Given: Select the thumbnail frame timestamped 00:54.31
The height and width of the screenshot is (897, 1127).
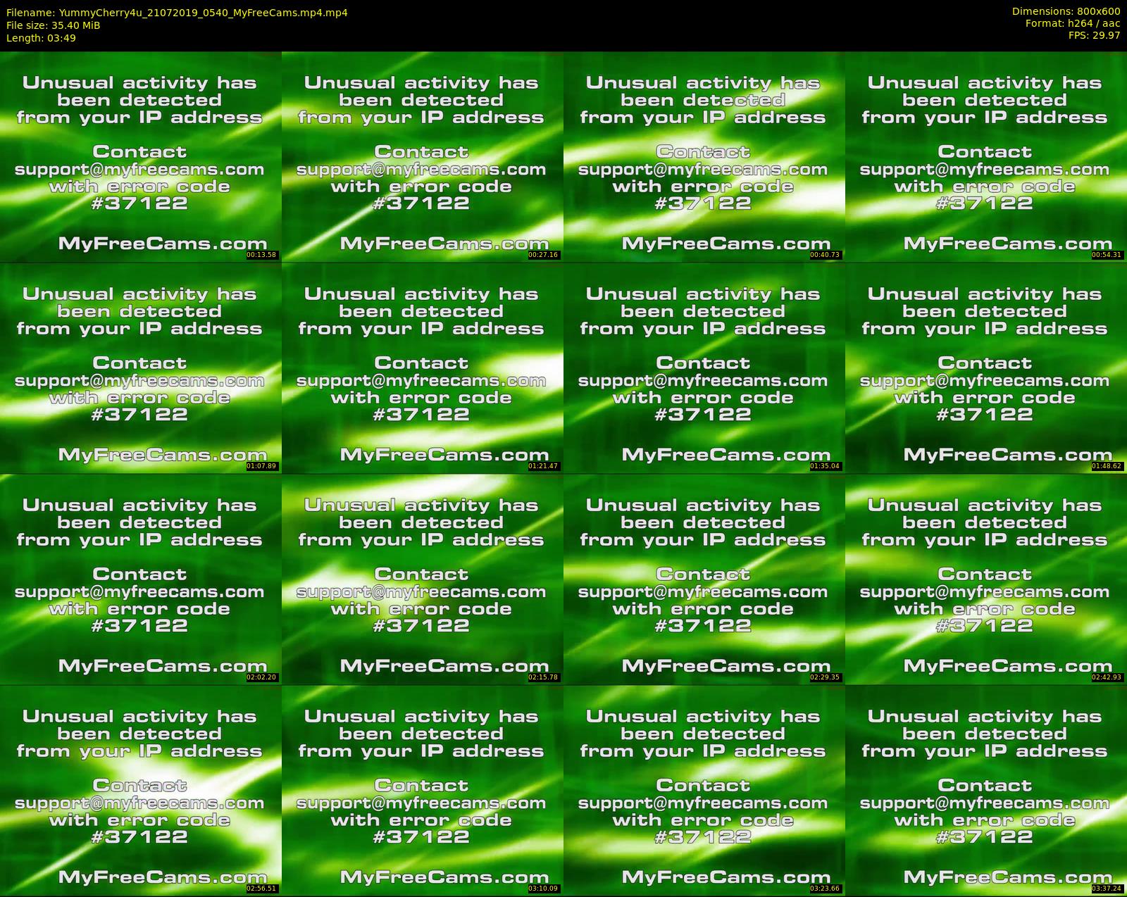Looking at the screenshot, I should [986, 156].
